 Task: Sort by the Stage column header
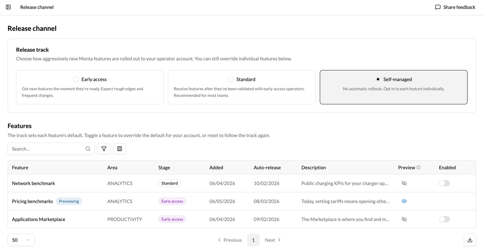[164, 168]
